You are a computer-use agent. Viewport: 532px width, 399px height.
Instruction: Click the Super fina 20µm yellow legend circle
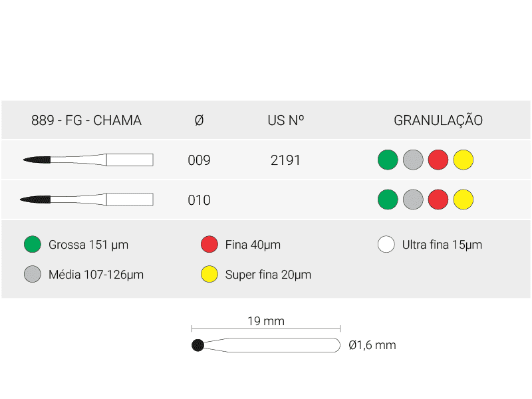tap(209, 274)
